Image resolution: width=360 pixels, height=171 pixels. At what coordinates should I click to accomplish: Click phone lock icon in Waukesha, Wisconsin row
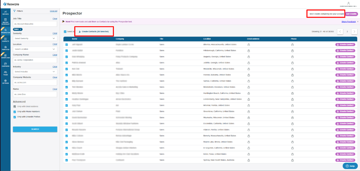292,118
